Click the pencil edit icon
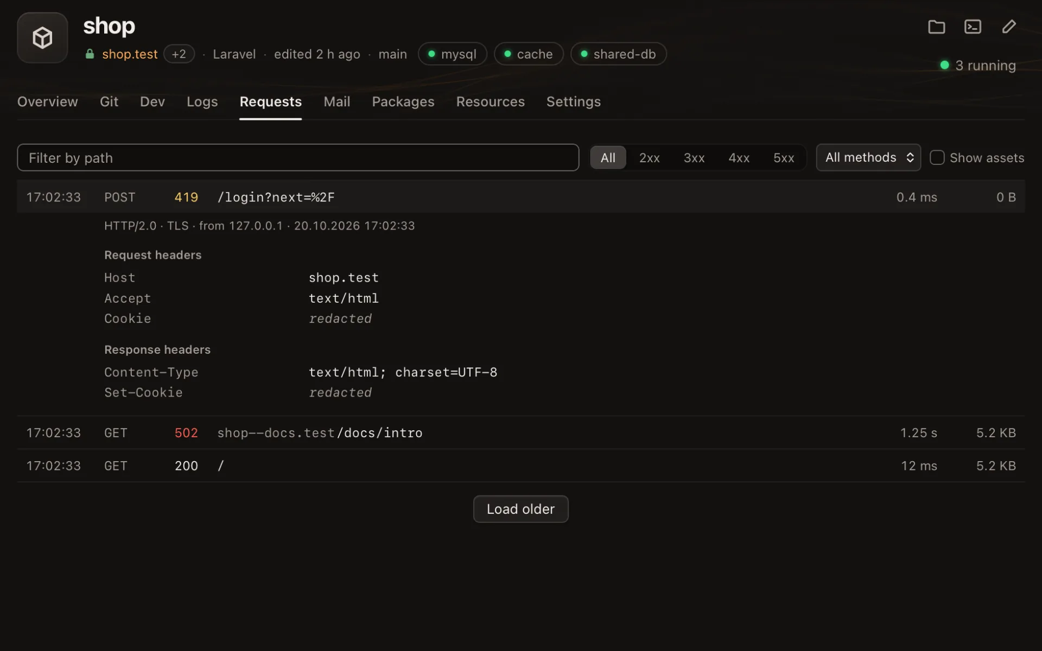Screen dimensions: 1042x651 (x=1009, y=27)
